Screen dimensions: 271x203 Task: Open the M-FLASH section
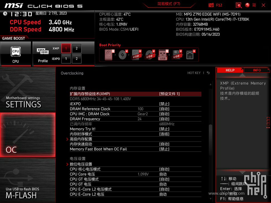coord(28,180)
